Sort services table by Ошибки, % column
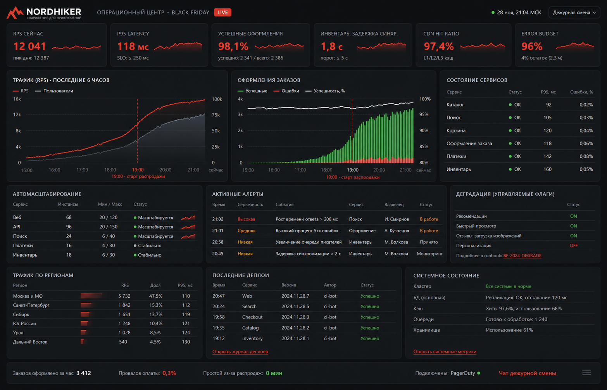 [x=581, y=92]
